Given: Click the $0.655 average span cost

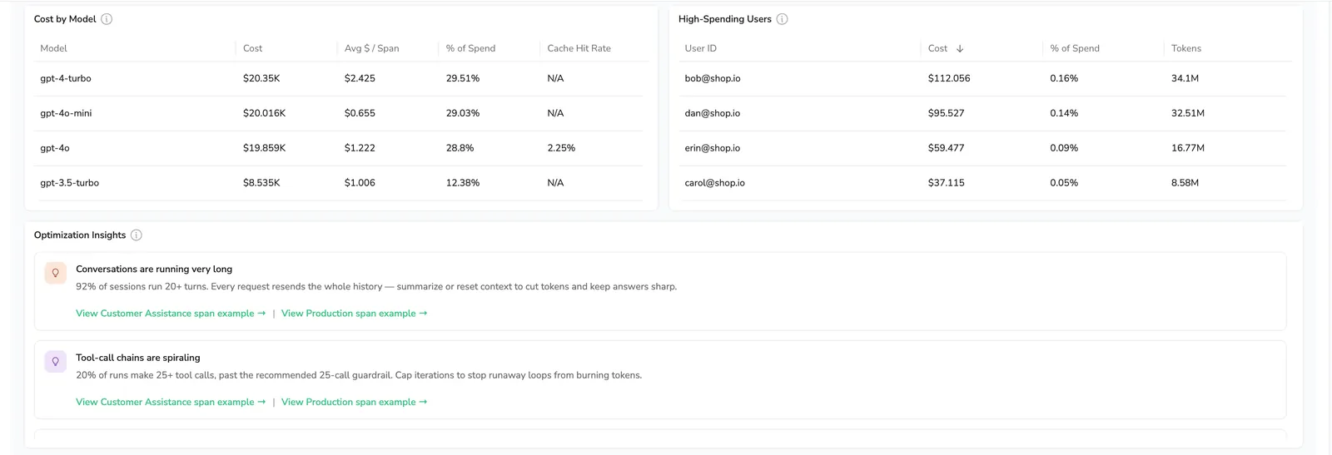Looking at the screenshot, I should [x=360, y=113].
